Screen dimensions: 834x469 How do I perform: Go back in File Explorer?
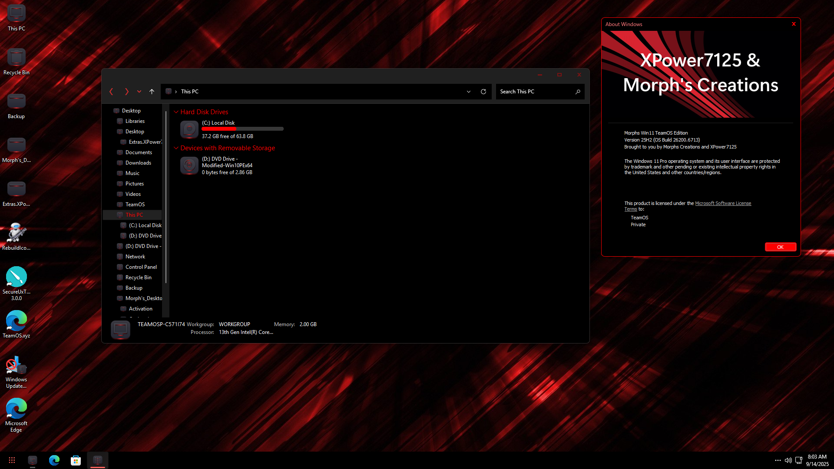click(112, 92)
